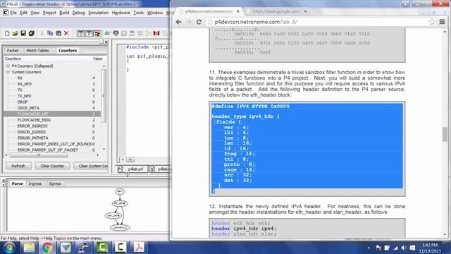This screenshot has height=254, width=451.
Task: Select the FLOWCACHE_HIT counter row
Action: [x=51, y=114]
